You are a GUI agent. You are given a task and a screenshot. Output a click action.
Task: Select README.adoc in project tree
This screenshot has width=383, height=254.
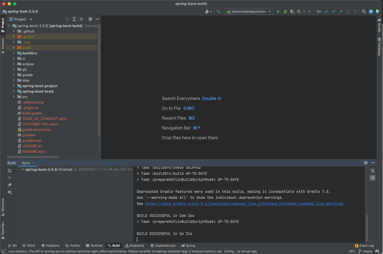click(x=34, y=151)
